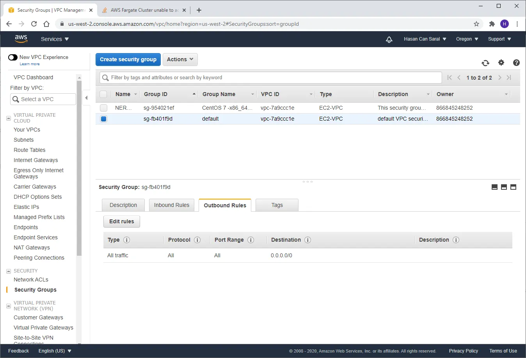The height and width of the screenshot is (358, 526).
Task: Go to previous page of results
Action: (459, 78)
